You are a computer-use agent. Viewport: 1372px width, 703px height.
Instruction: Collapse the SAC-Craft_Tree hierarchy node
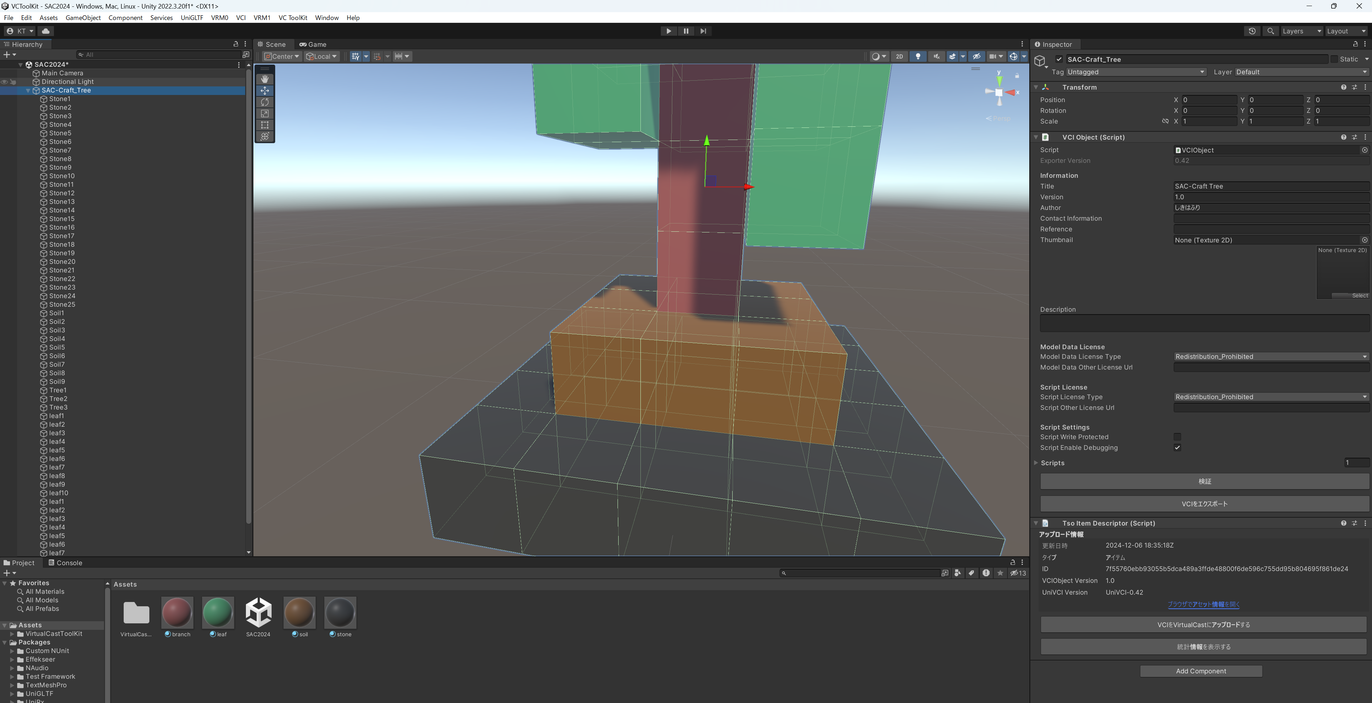tap(28, 90)
